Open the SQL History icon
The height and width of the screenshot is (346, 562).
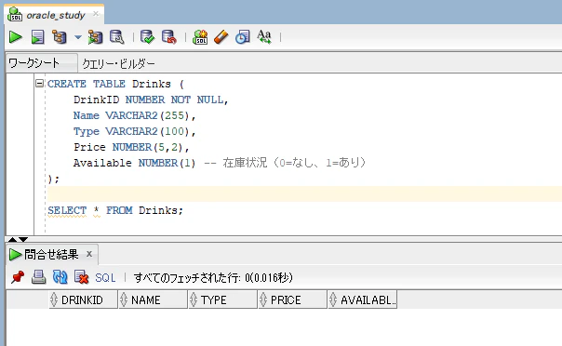243,37
